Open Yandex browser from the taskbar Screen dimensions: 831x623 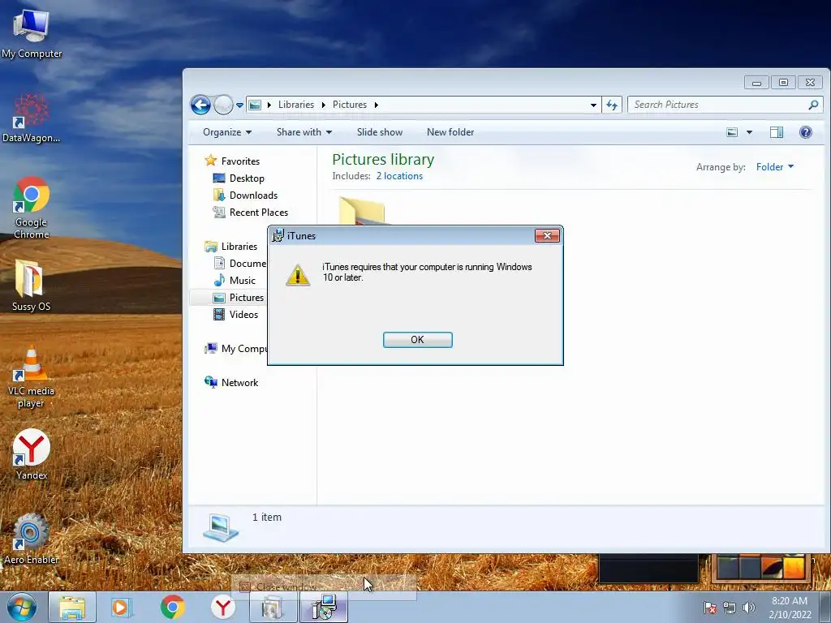pos(223,607)
